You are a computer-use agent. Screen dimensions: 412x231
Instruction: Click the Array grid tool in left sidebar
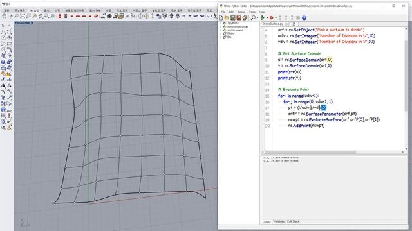tap(3, 116)
